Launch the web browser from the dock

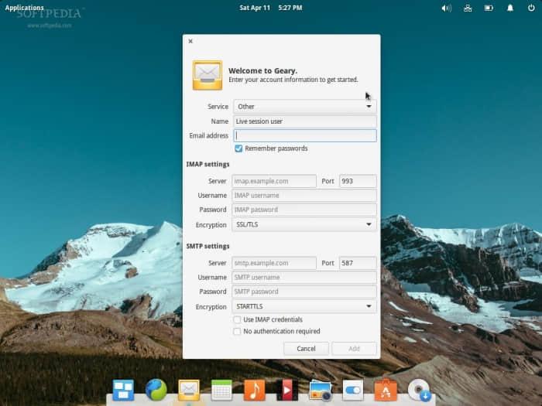pos(156,390)
